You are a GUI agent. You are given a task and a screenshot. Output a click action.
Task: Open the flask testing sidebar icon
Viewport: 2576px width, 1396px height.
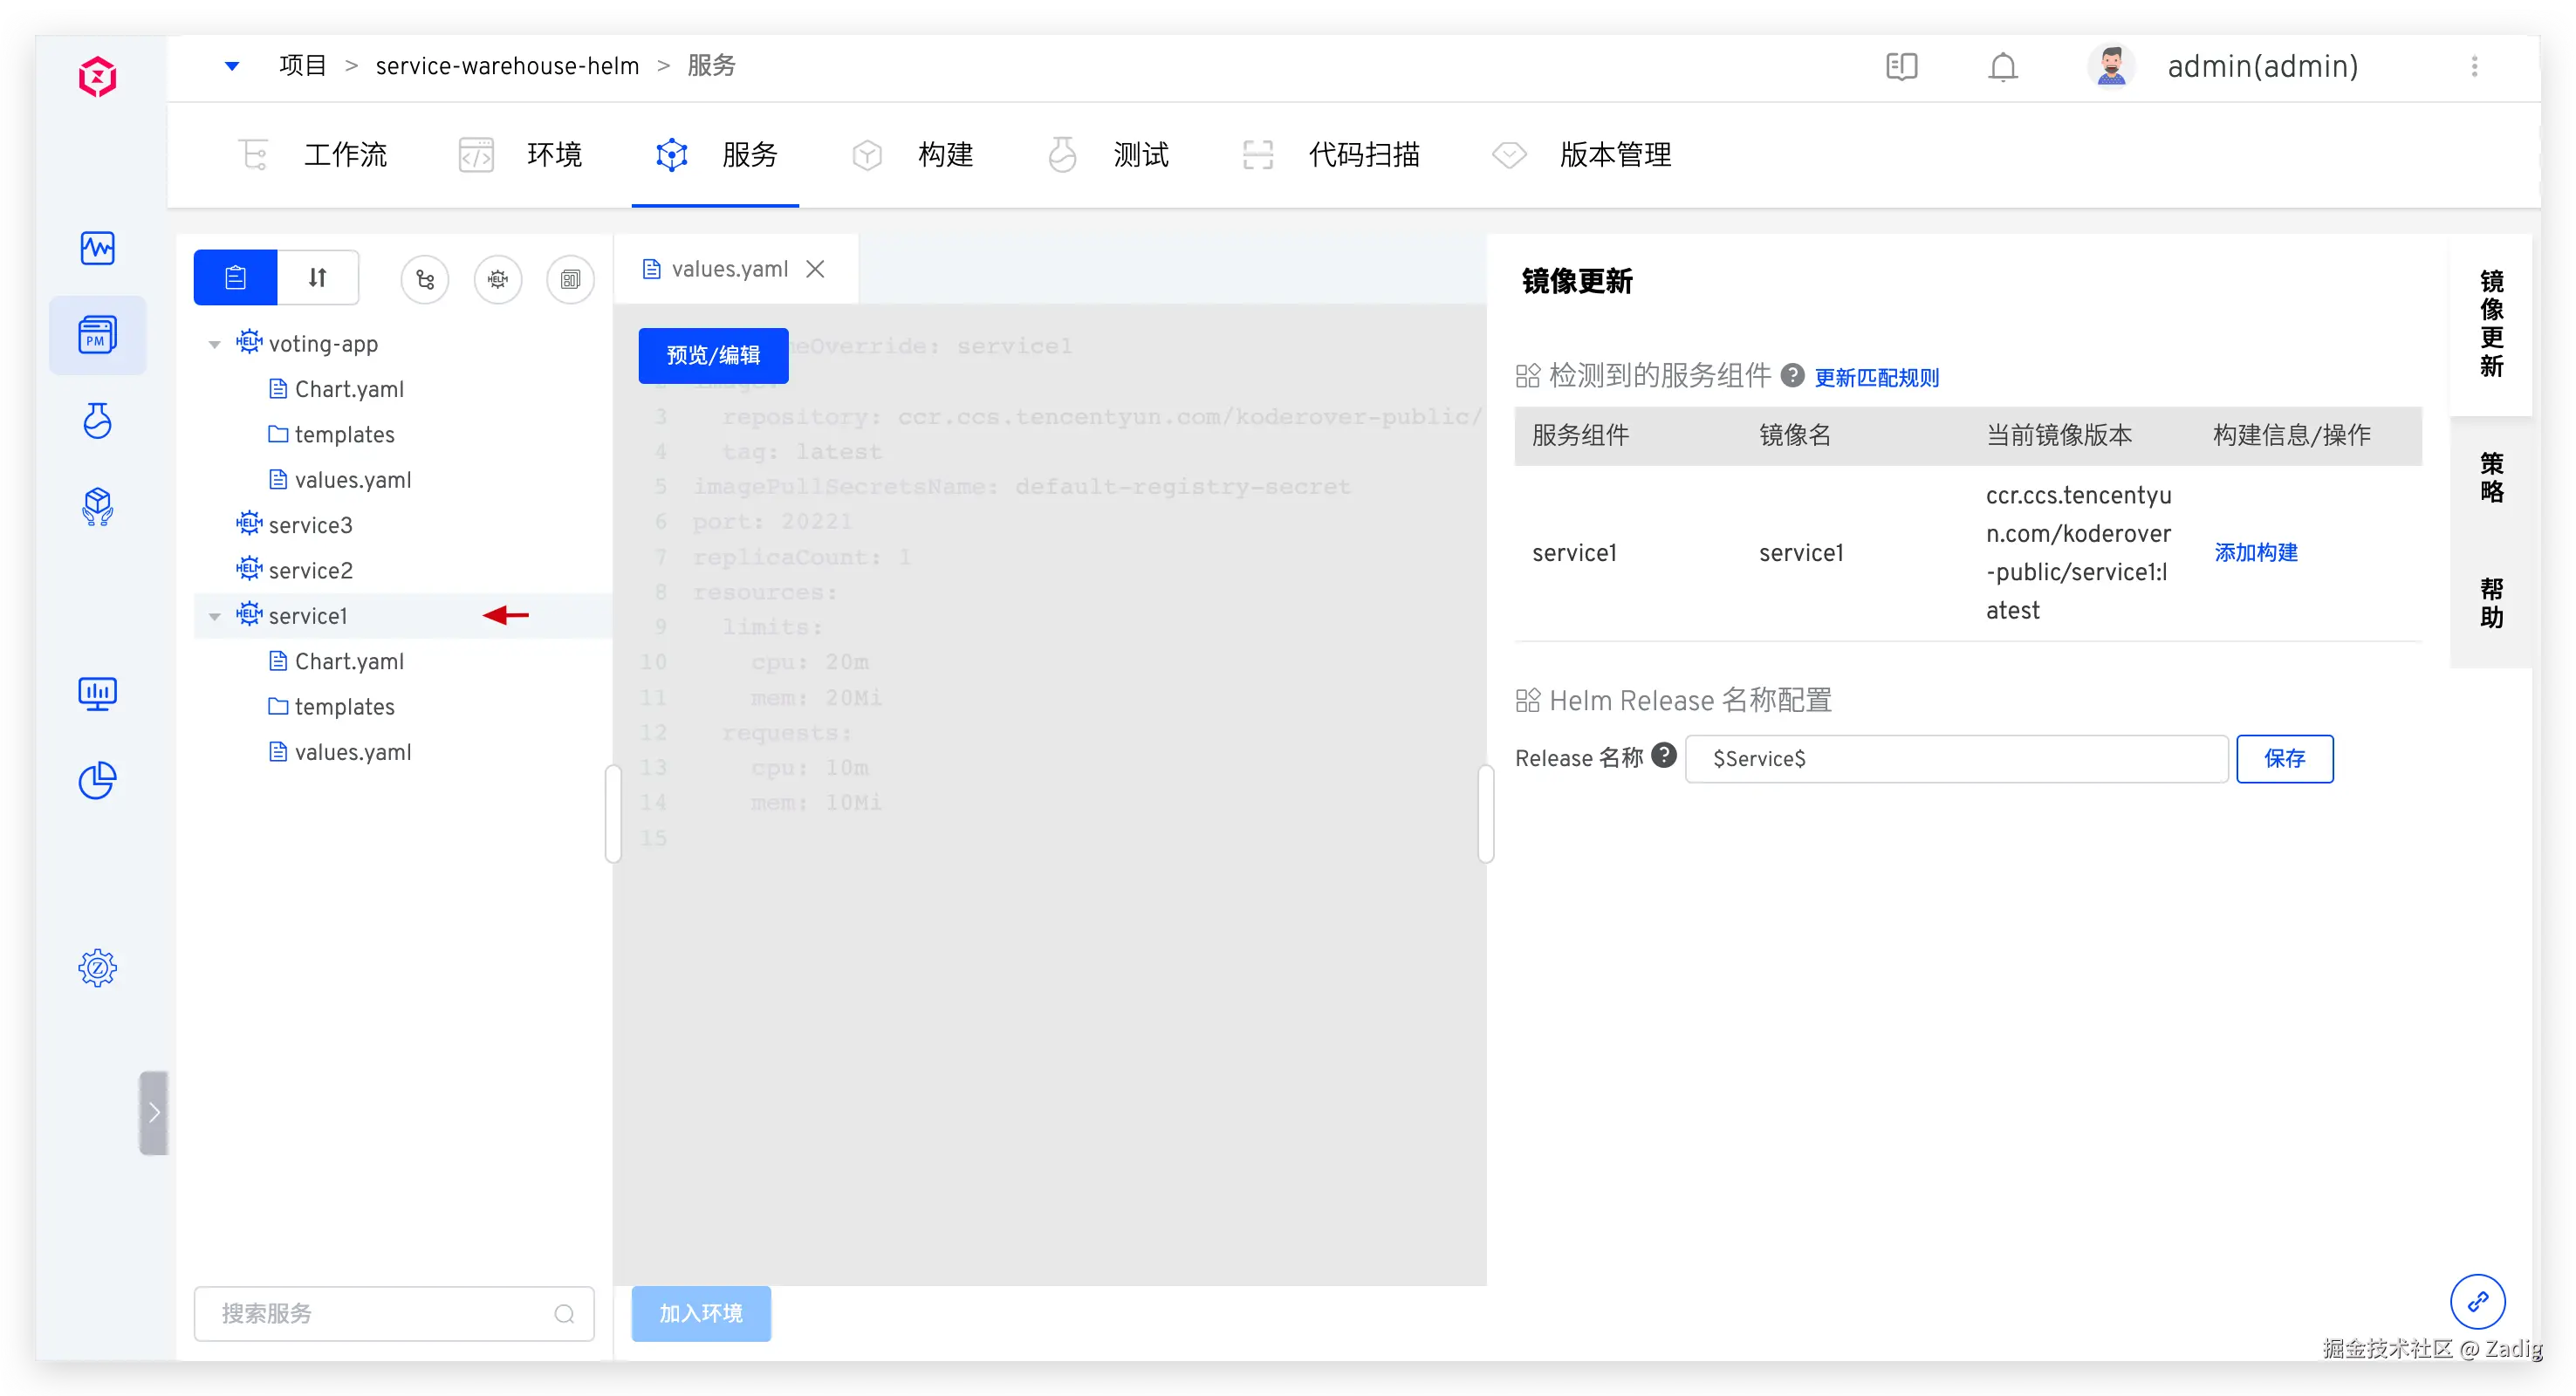pyautogui.click(x=97, y=421)
